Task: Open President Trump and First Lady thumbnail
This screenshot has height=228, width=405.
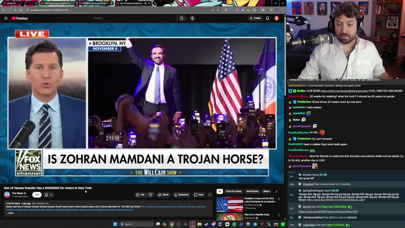Action: (x=230, y=205)
